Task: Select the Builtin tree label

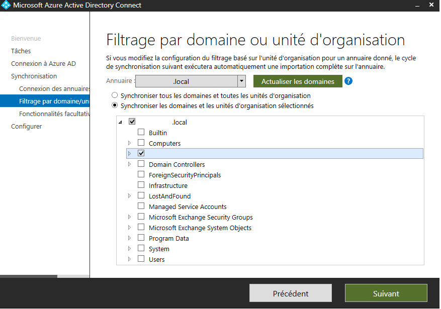Action: (158, 133)
